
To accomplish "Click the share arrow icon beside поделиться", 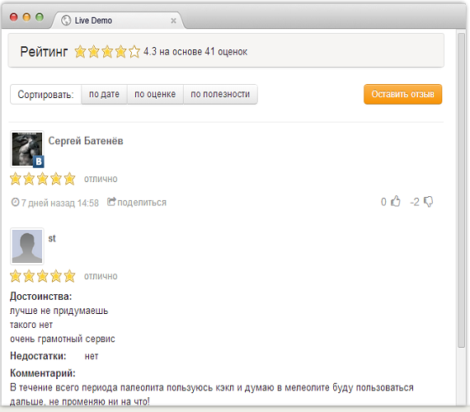I will 111,202.
